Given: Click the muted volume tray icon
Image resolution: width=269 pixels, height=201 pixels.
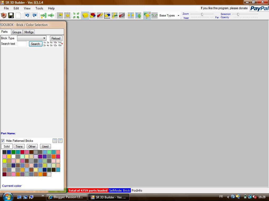Looking at the screenshot, I should pos(255,197).
